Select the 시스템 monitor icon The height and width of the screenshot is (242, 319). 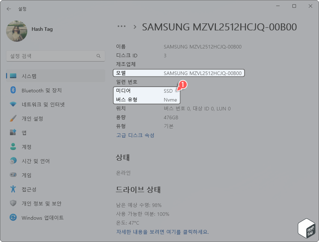[13, 76]
